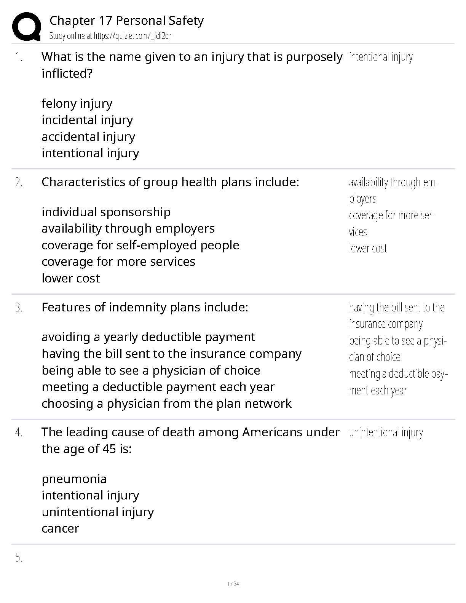Click 'unintentional injury' answer beside question 4
Image resolution: width=466 pixels, height=603 pixels.
(x=386, y=432)
